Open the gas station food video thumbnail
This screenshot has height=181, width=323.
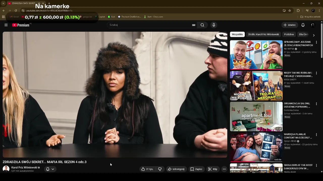[x=256, y=55]
